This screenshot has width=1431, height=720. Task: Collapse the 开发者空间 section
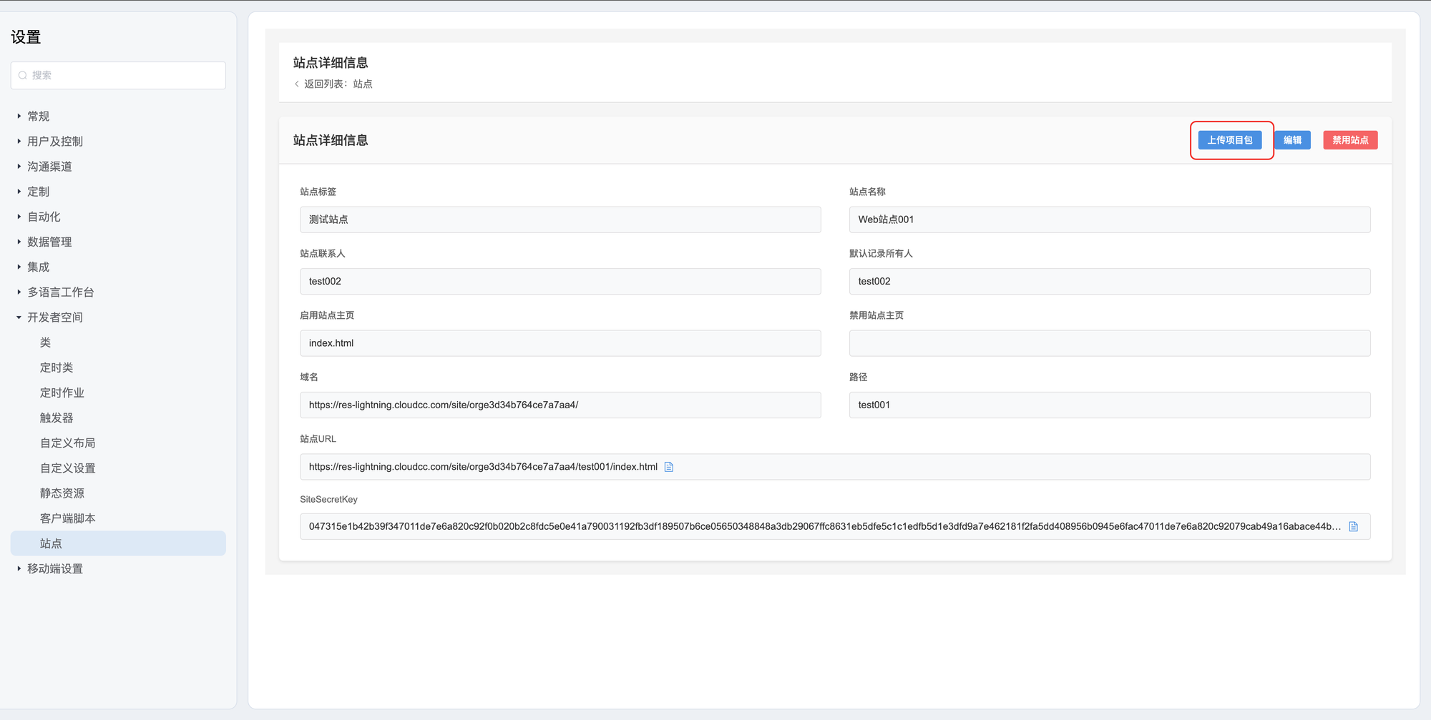(x=19, y=317)
